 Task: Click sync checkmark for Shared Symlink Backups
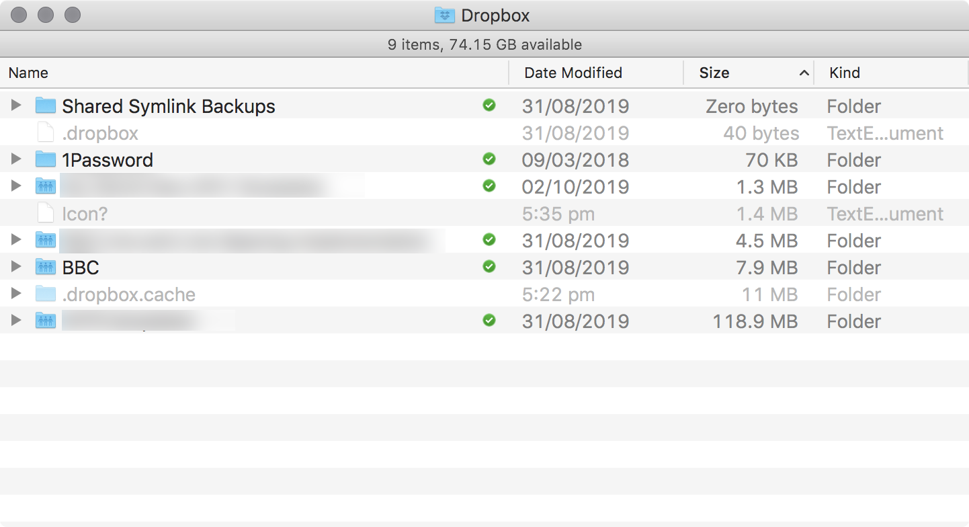pyautogui.click(x=489, y=105)
